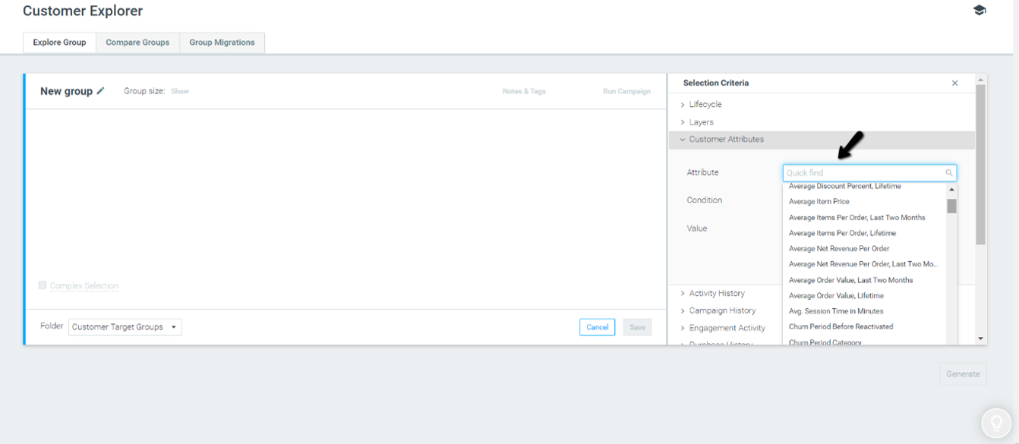Screen dimensions: 1019x444
Task: Click the attribute list scrollbar thumb
Action: [951, 206]
